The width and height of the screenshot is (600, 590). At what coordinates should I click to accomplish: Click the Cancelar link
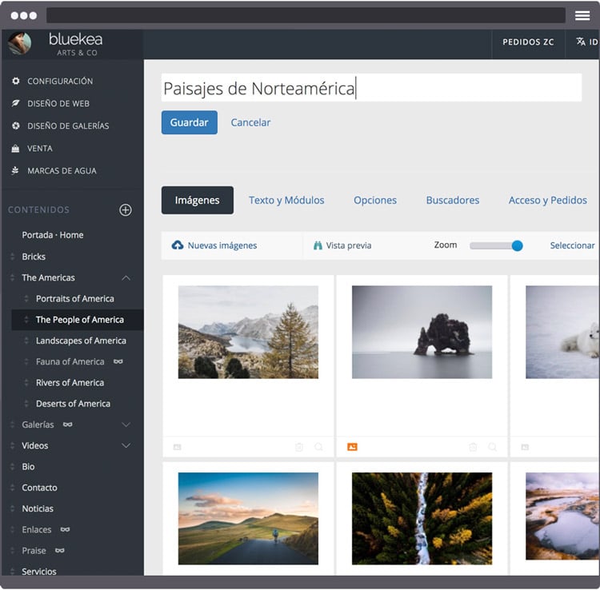(250, 122)
